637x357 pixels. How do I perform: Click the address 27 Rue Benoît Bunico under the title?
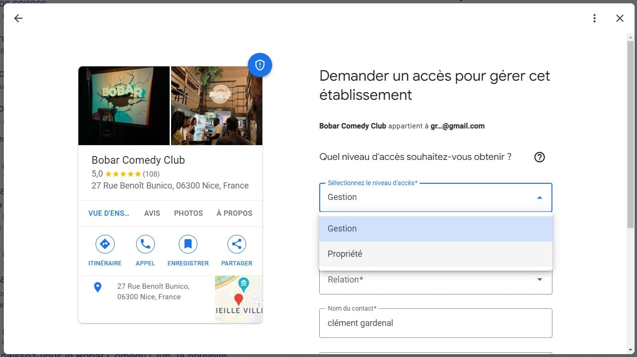pos(170,186)
